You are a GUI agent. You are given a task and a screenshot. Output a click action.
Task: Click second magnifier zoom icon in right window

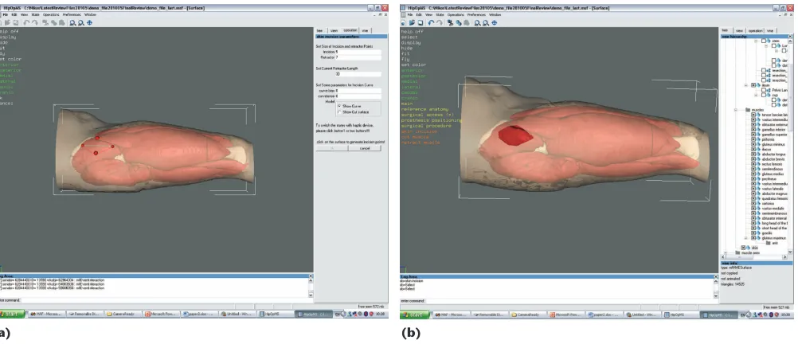486,23
